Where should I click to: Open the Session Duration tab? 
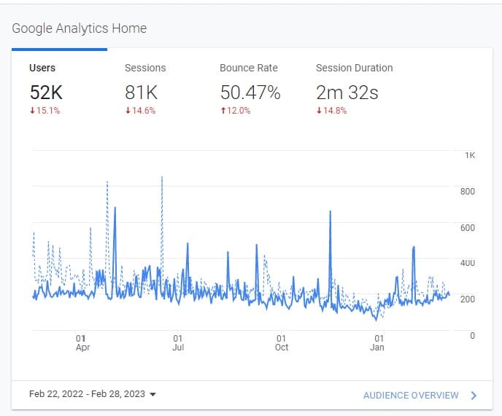(355, 90)
